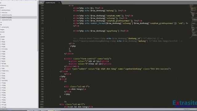This screenshot has height=111, width=197.
Task: Open image1.png in the sidebar
Action: (x=5, y=71)
